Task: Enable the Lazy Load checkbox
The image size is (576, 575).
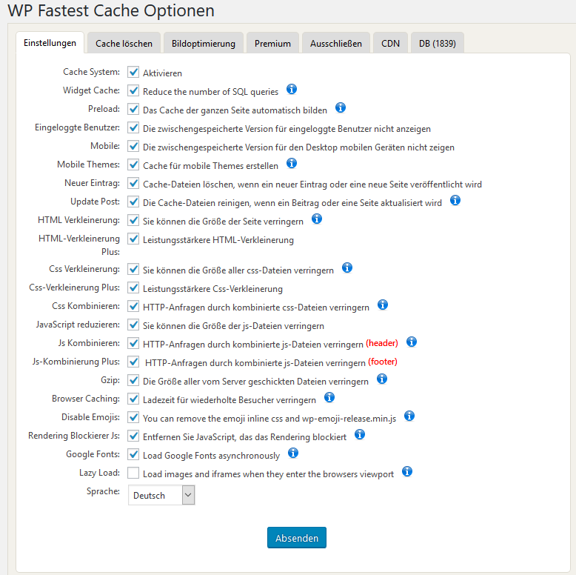Action: pyautogui.click(x=133, y=473)
